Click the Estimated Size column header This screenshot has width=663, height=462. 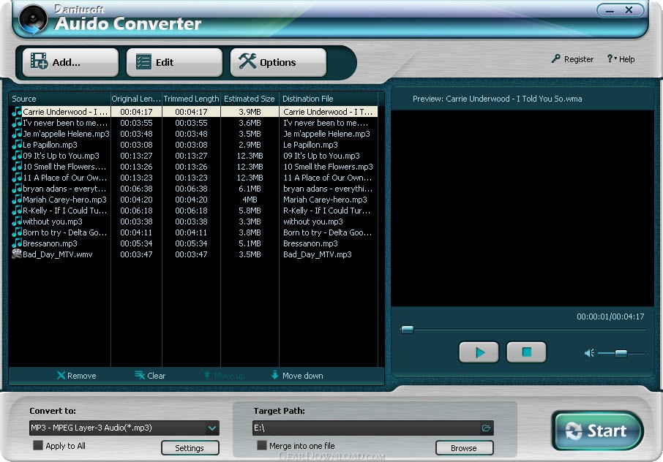pyautogui.click(x=250, y=99)
